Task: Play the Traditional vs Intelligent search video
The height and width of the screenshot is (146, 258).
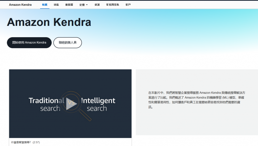Action: [71, 104]
